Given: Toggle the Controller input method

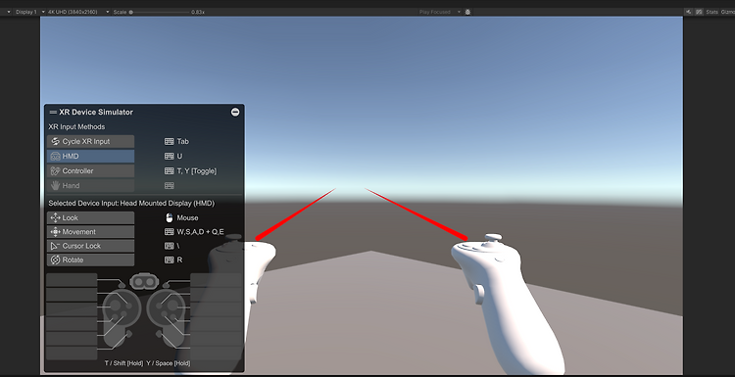Looking at the screenshot, I should [x=90, y=171].
